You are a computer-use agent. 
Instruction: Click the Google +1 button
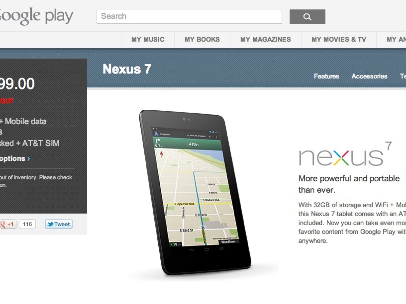7,224
